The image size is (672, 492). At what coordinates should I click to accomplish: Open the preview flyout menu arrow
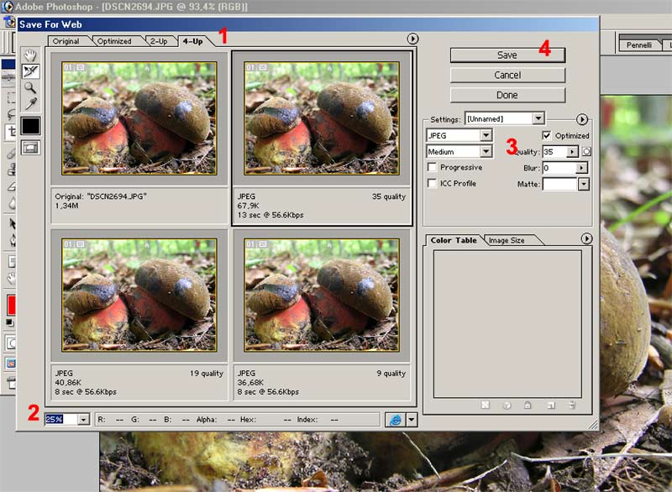pos(412,39)
